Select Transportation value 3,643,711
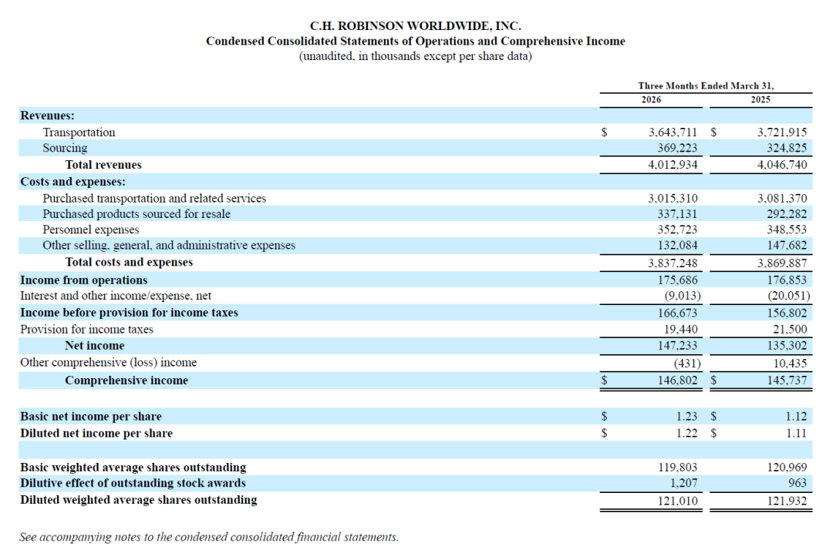This screenshot has height=553, width=833. pyautogui.click(x=673, y=132)
